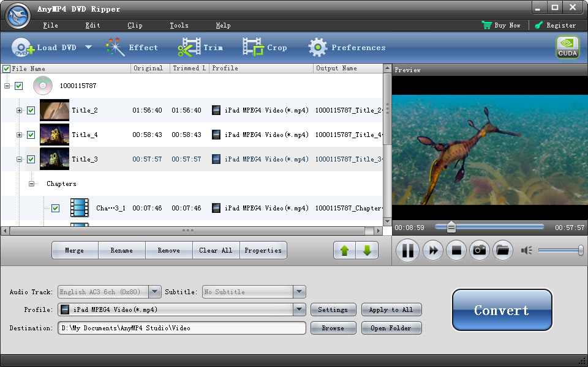Open the Clip menu
This screenshot has width=588, height=367.
[135, 26]
